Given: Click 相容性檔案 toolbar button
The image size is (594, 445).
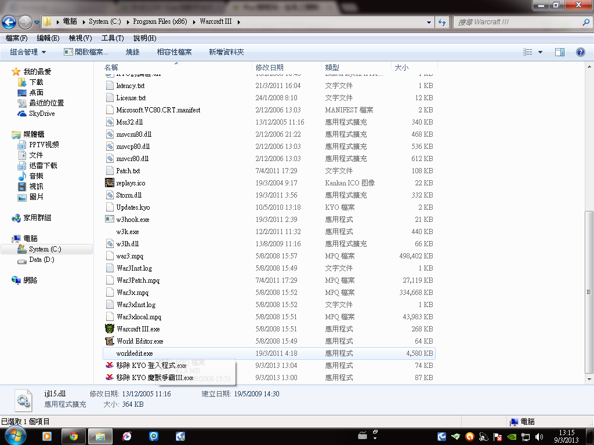Looking at the screenshot, I should tap(174, 52).
